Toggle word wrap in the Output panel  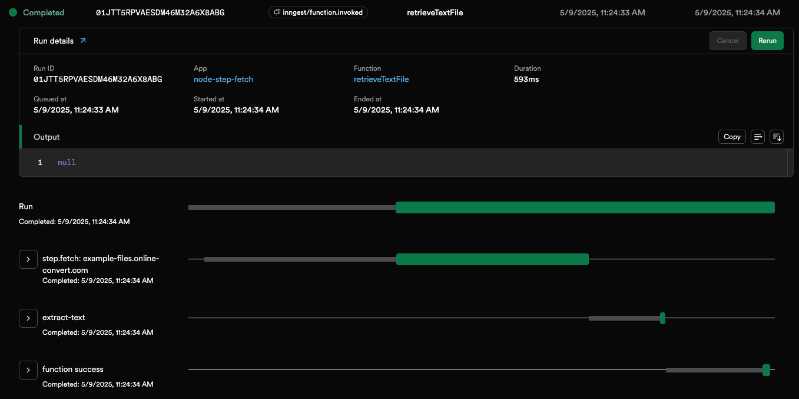(x=758, y=137)
